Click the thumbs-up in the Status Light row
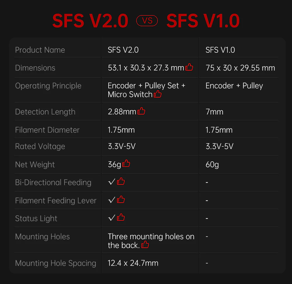 click(121, 218)
